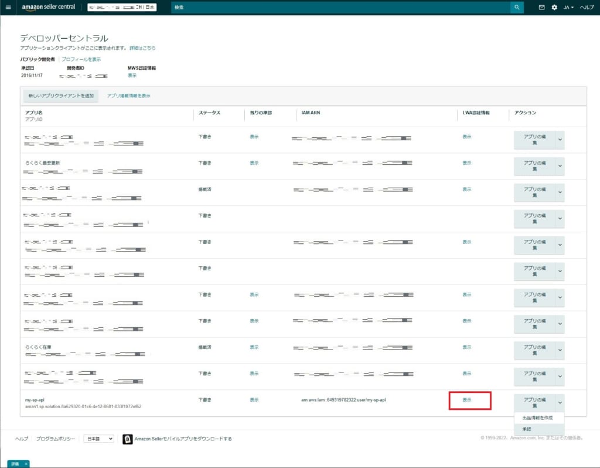Click the my-sp-api IAM ARN value
Screen dimensions: 600x468
click(343, 400)
